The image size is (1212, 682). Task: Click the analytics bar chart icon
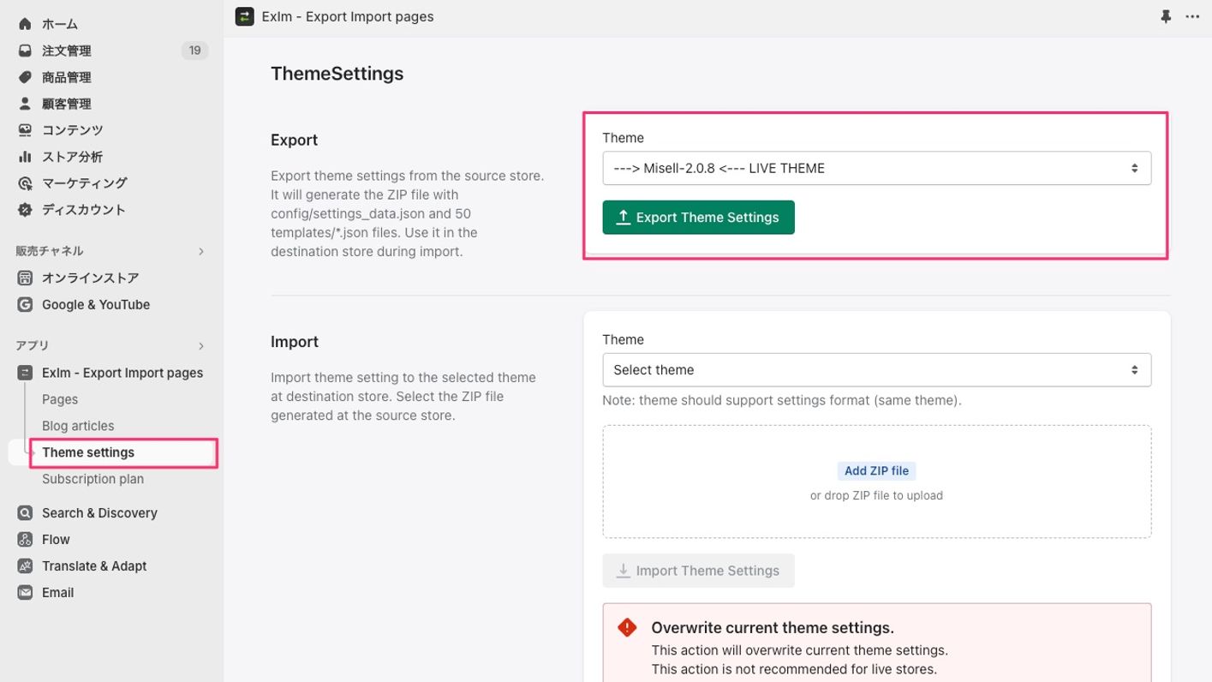tap(25, 157)
